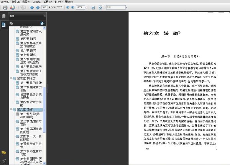The image size is (230, 165).
Task: Open the 编辑 (Edit) menu
Action: (x=16, y=2)
